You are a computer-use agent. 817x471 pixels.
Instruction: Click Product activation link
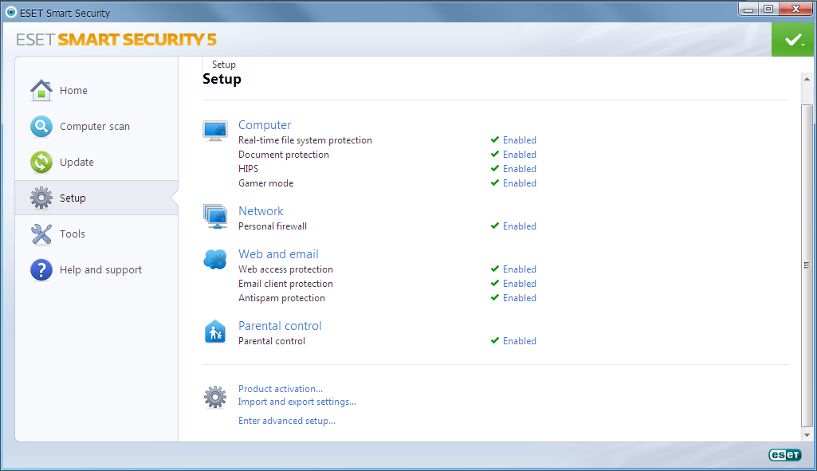[281, 389]
